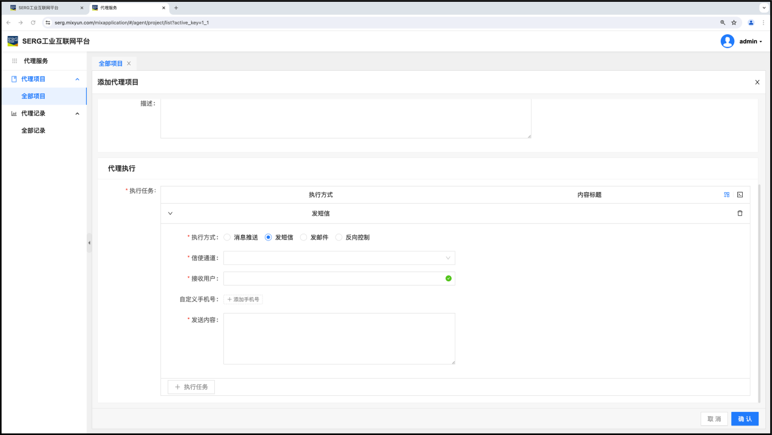Image resolution: width=772 pixels, height=435 pixels.
Task: Collapse the 发短信 task row chevron
Action: [x=170, y=214]
